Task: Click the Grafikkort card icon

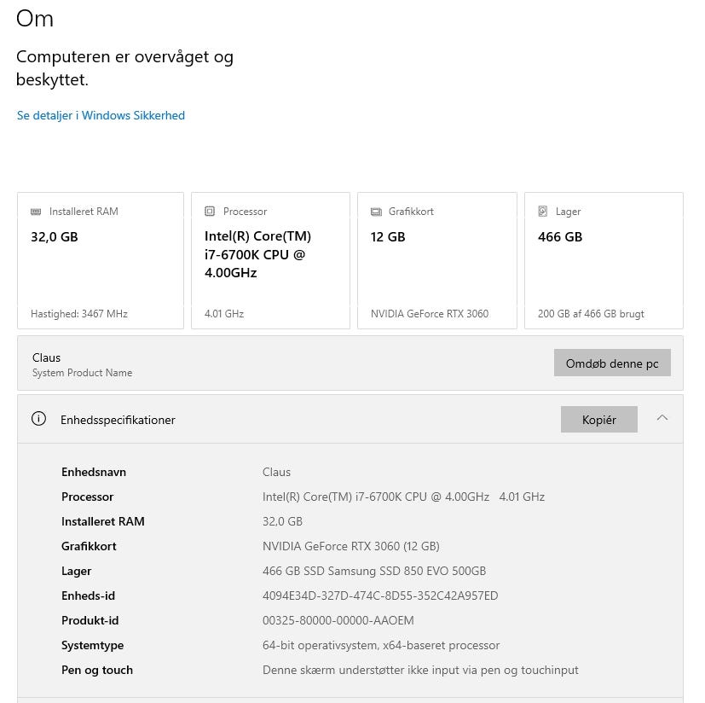Action: [x=376, y=212]
